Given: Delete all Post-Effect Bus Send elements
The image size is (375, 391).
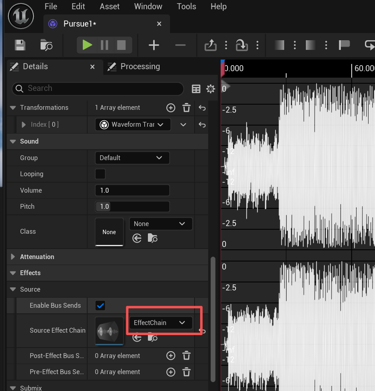Looking at the screenshot, I should pyautogui.click(x=186, y=356).
